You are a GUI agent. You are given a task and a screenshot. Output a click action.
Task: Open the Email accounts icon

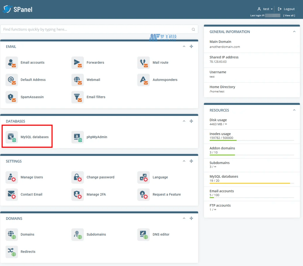[12, 63]
